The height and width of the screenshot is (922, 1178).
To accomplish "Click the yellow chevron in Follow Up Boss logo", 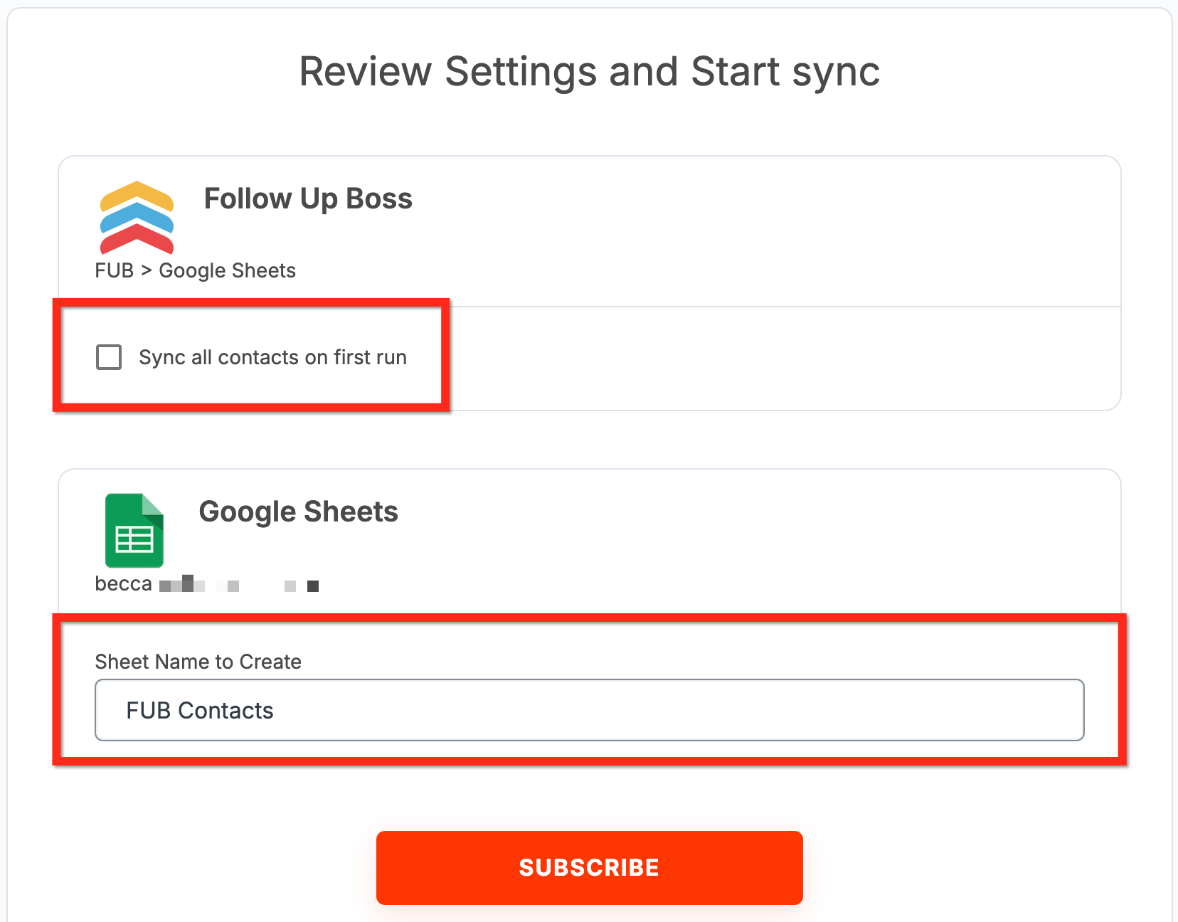I will pos(137,196).
